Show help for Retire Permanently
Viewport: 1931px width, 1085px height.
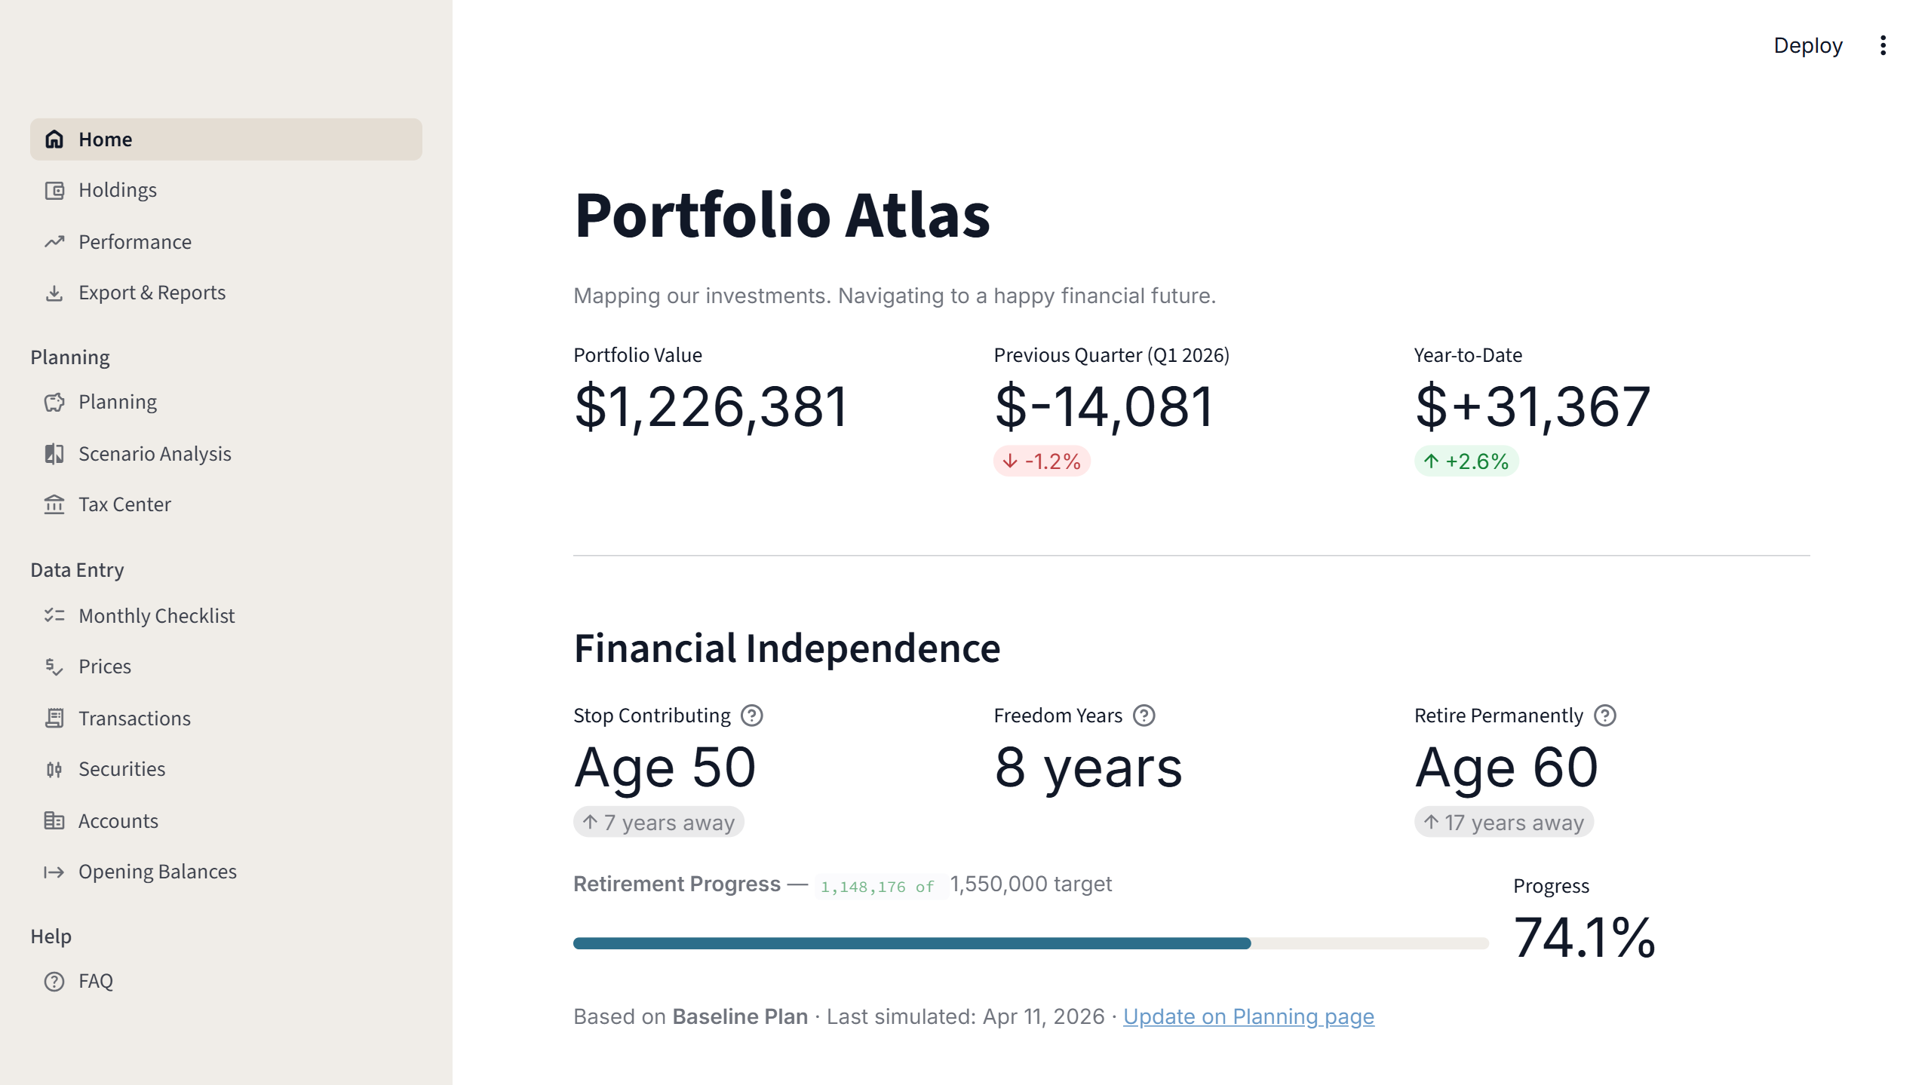(1605, 715)
